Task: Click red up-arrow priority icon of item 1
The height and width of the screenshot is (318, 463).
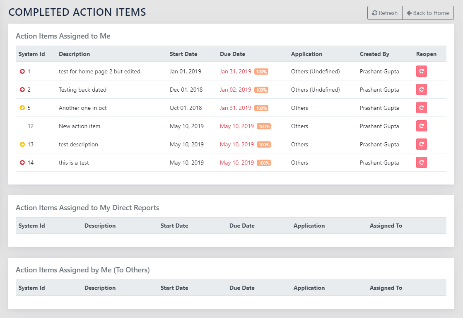Action: (22, 71)
